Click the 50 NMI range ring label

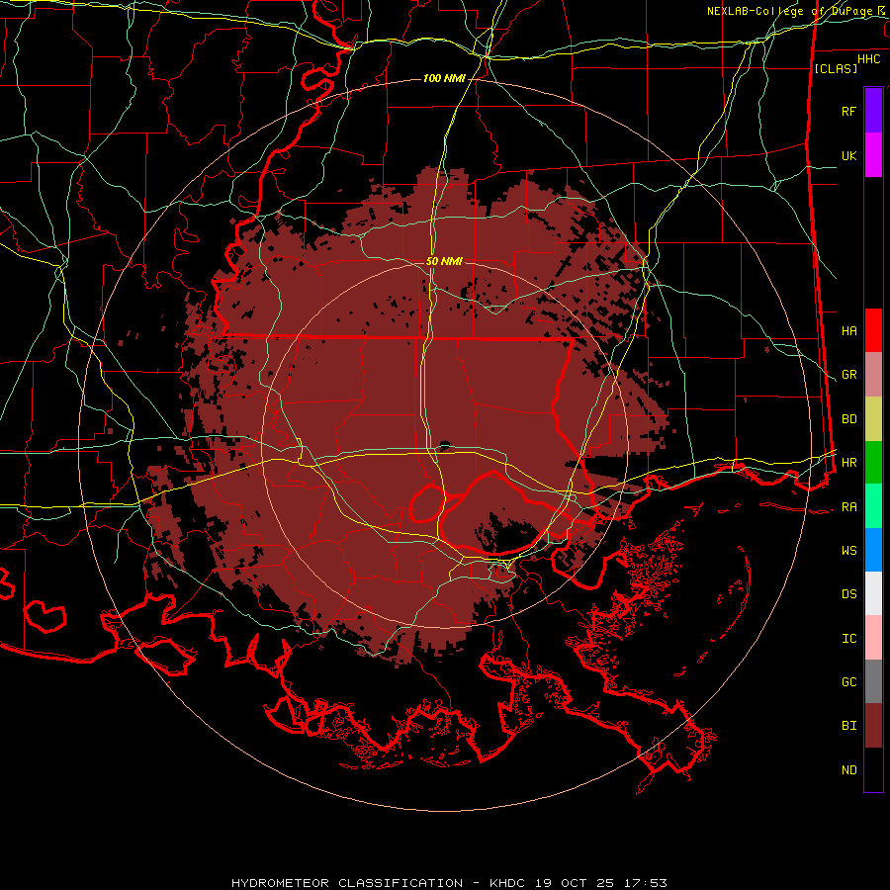point(444,261)
